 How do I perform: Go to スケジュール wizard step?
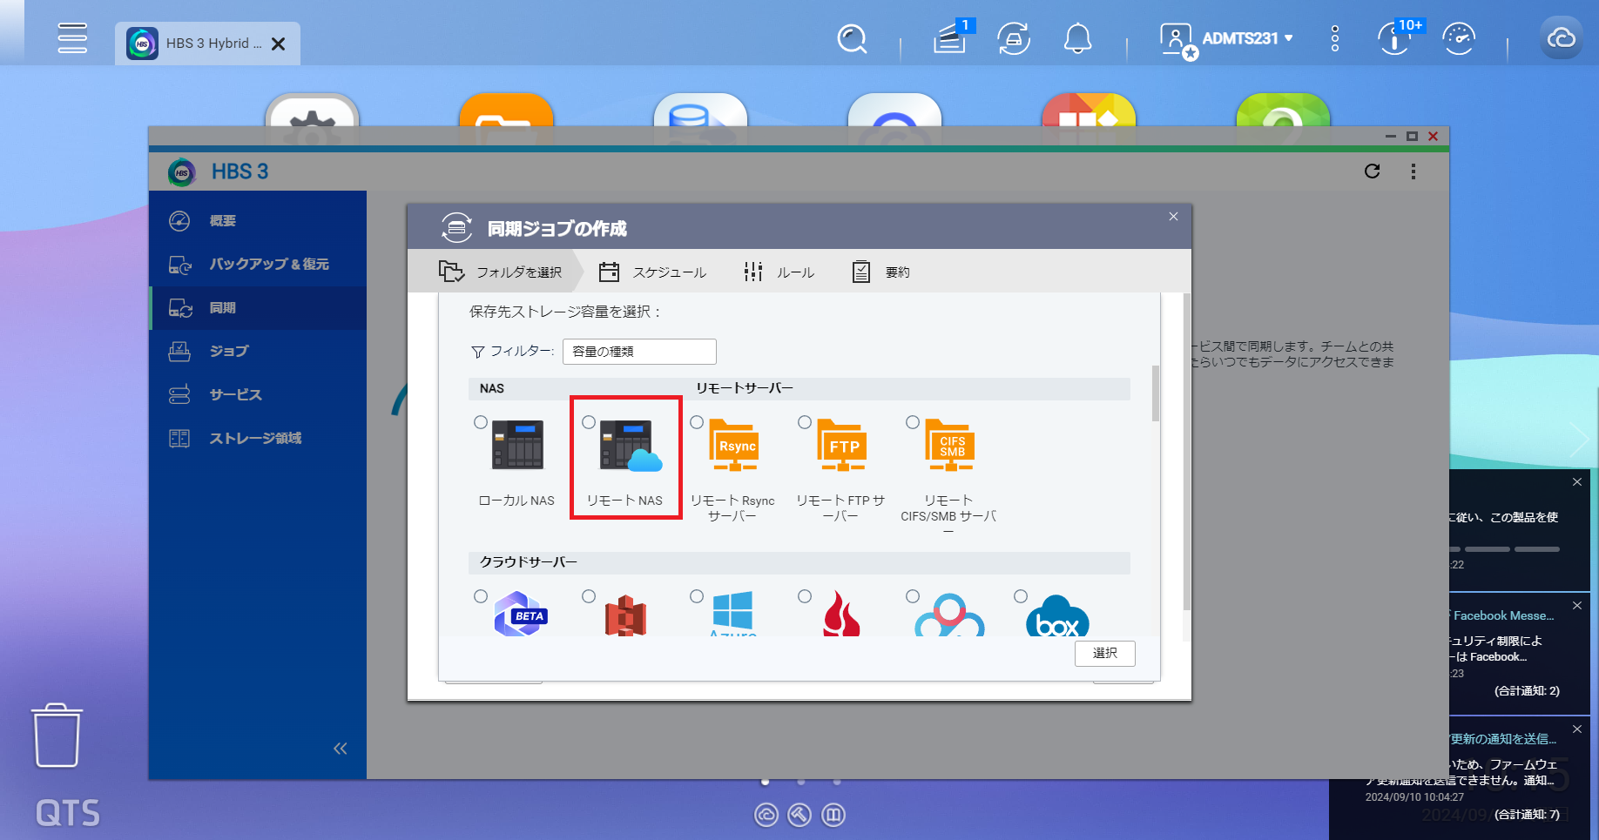tap(652, 272)
